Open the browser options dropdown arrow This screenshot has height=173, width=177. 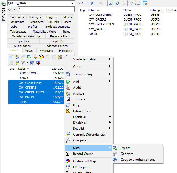(150, 3)
